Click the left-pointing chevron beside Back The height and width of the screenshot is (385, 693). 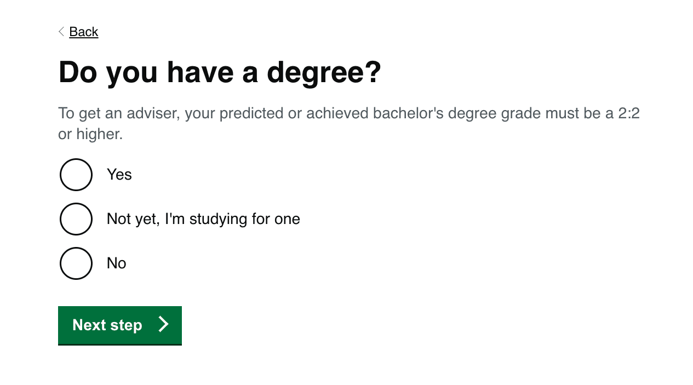click(61, 32)
